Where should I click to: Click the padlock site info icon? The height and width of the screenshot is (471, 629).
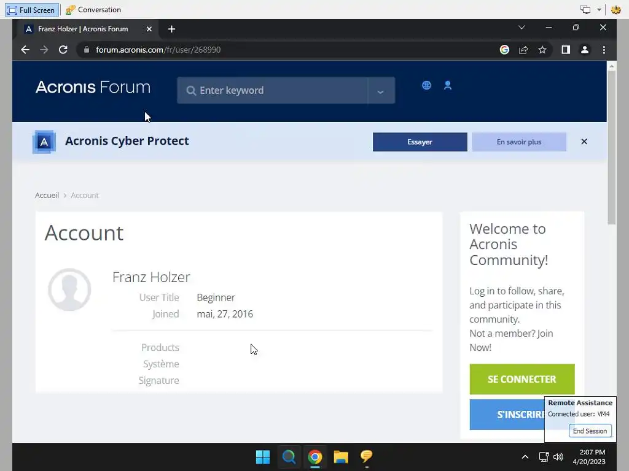86,50
